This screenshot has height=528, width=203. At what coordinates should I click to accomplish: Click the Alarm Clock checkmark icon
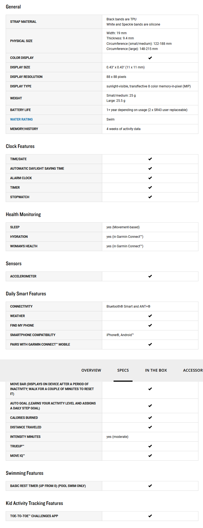(150, 178)
